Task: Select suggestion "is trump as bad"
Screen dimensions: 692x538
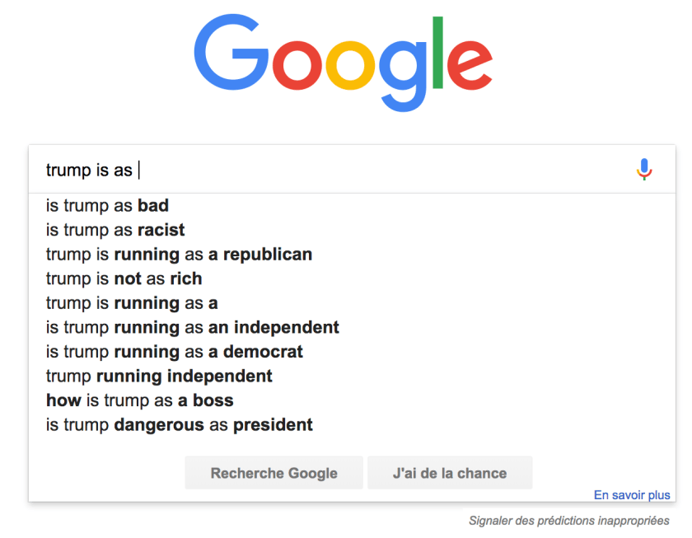Action: click(x=108, y=205)
